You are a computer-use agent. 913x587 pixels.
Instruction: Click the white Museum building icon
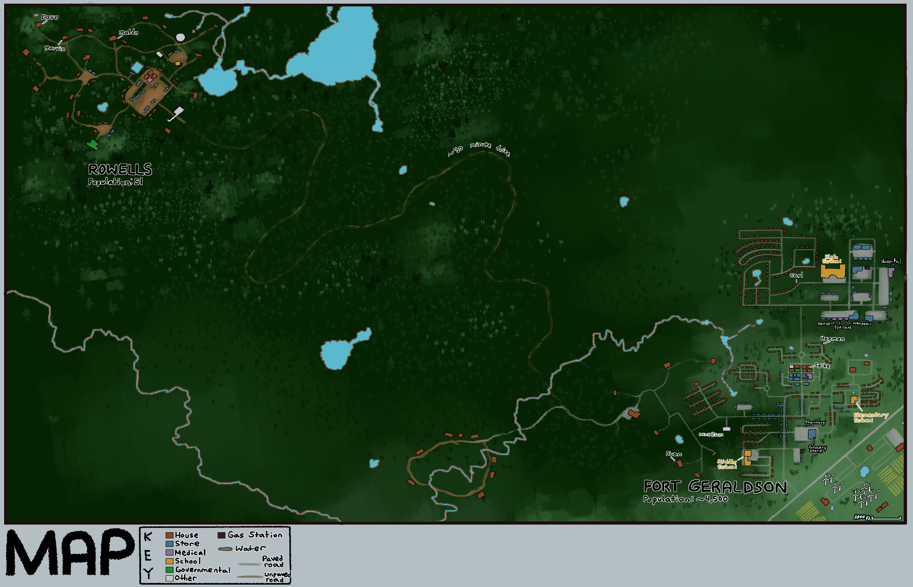pos(726,429)
